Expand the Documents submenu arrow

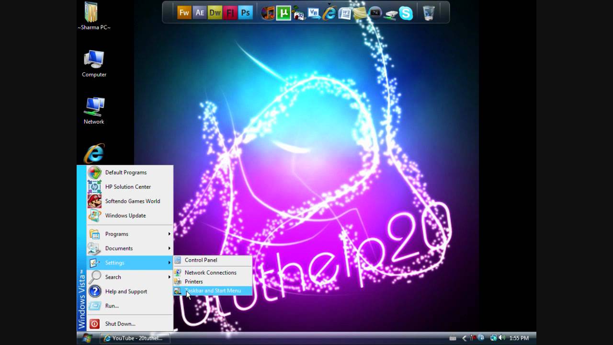[169, 248]
